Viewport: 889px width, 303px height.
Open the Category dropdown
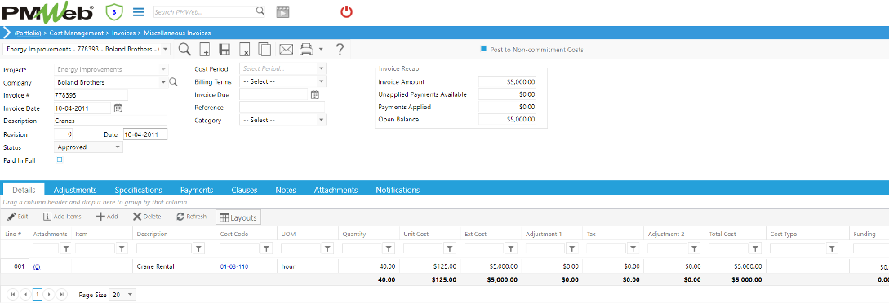coord(321,120)
